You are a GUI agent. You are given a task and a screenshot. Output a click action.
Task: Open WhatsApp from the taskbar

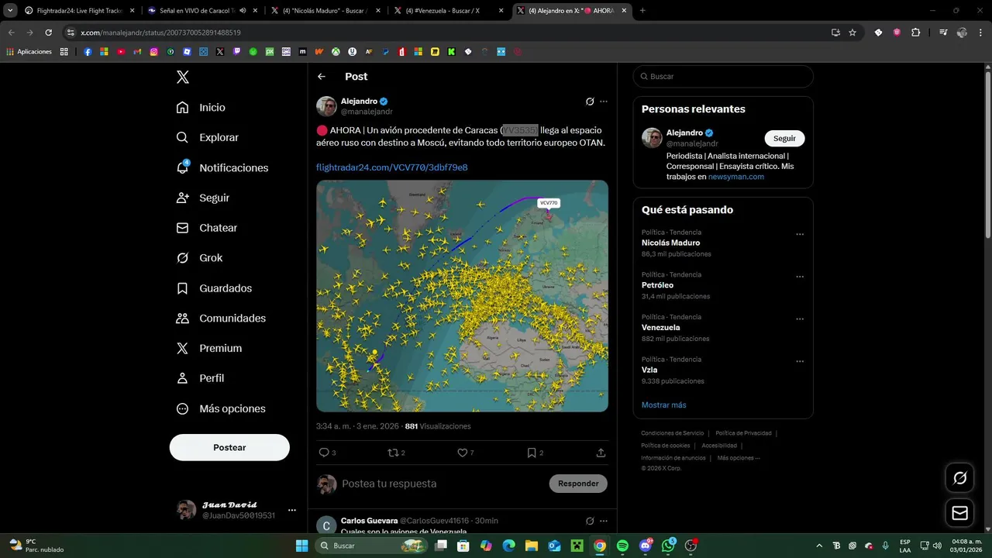point(668,546)
